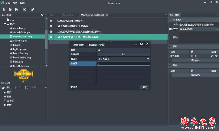The image size is (219, 131).
Task: Maximize the 比较实例变量 dialog
Action: pos(142,44)
